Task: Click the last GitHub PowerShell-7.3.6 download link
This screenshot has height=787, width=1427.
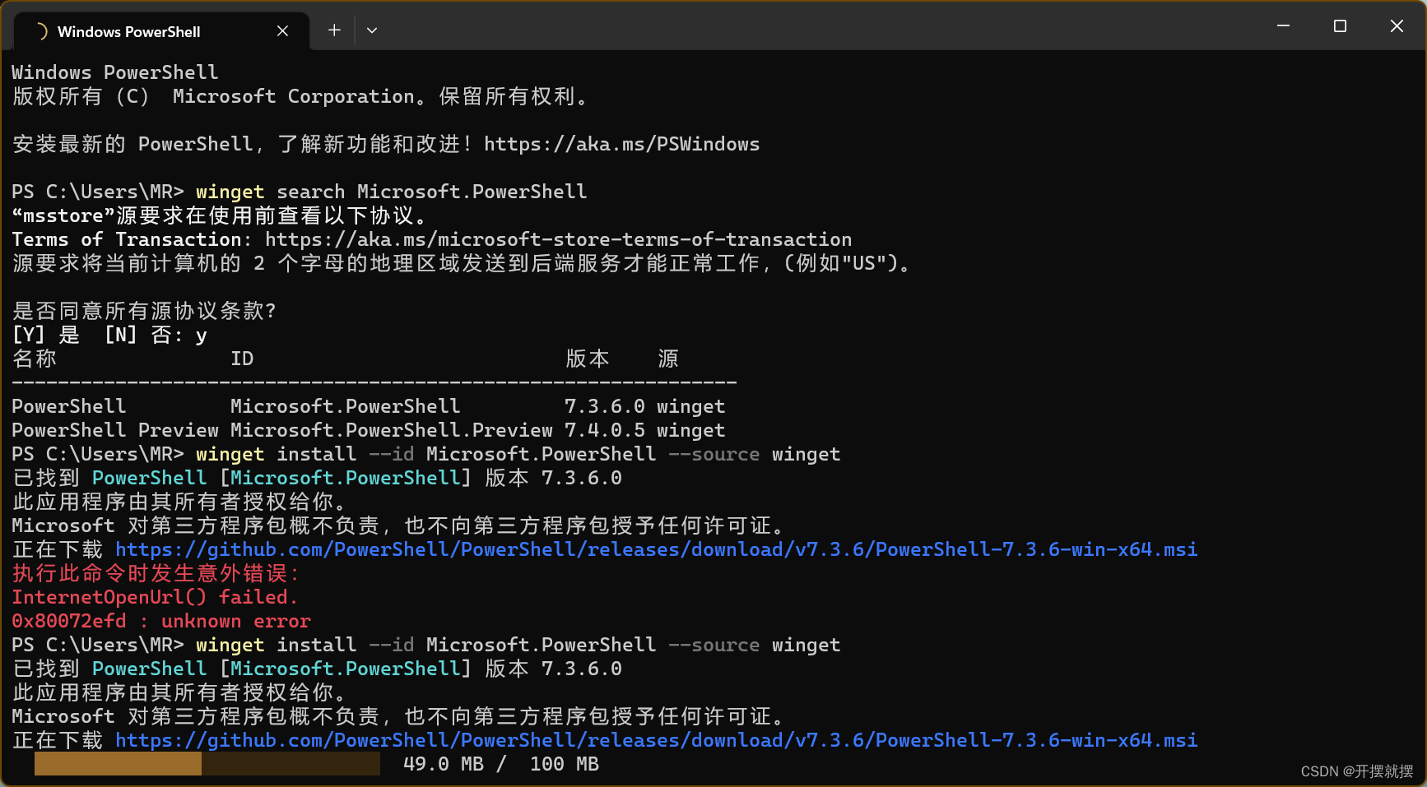Action: point(656,740)
